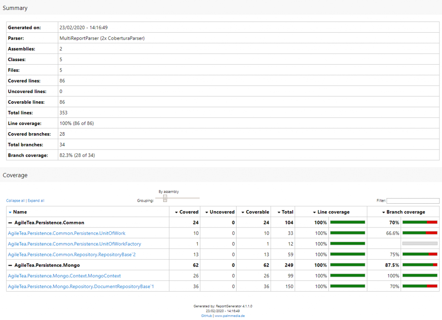Select the '82.3% (28 of 34)' branch coverage value

click(77, 155)
